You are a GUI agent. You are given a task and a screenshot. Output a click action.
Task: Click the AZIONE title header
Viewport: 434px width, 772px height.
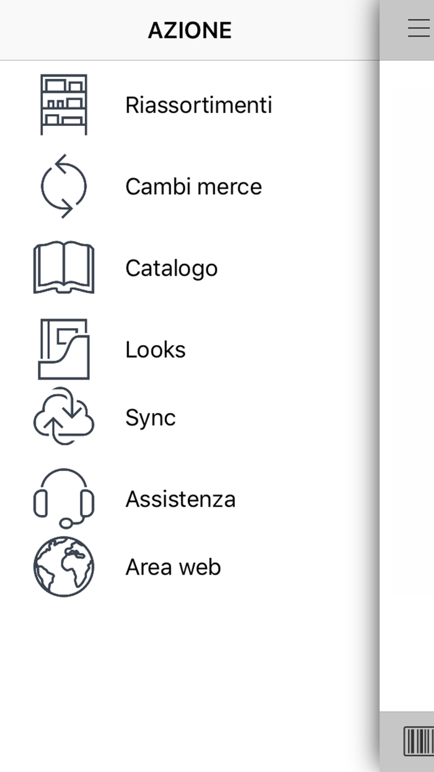pos(190,29)
